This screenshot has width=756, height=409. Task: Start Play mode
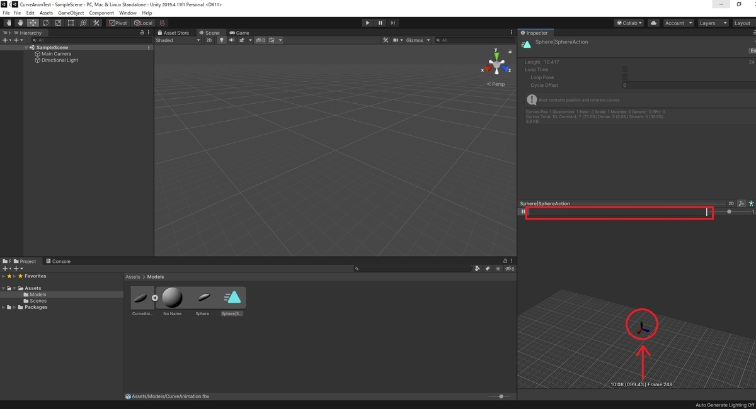point(368,23)
